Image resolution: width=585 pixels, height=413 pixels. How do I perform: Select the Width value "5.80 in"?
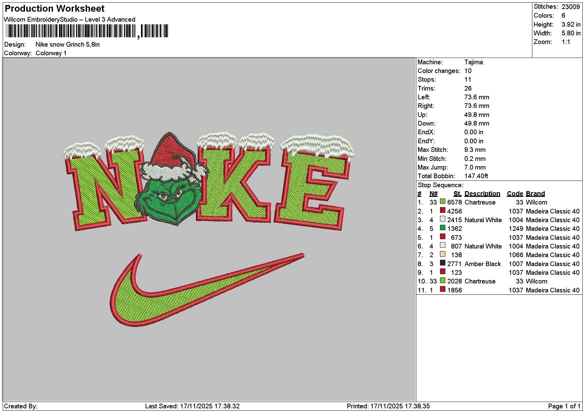click(x=571, y=33)
